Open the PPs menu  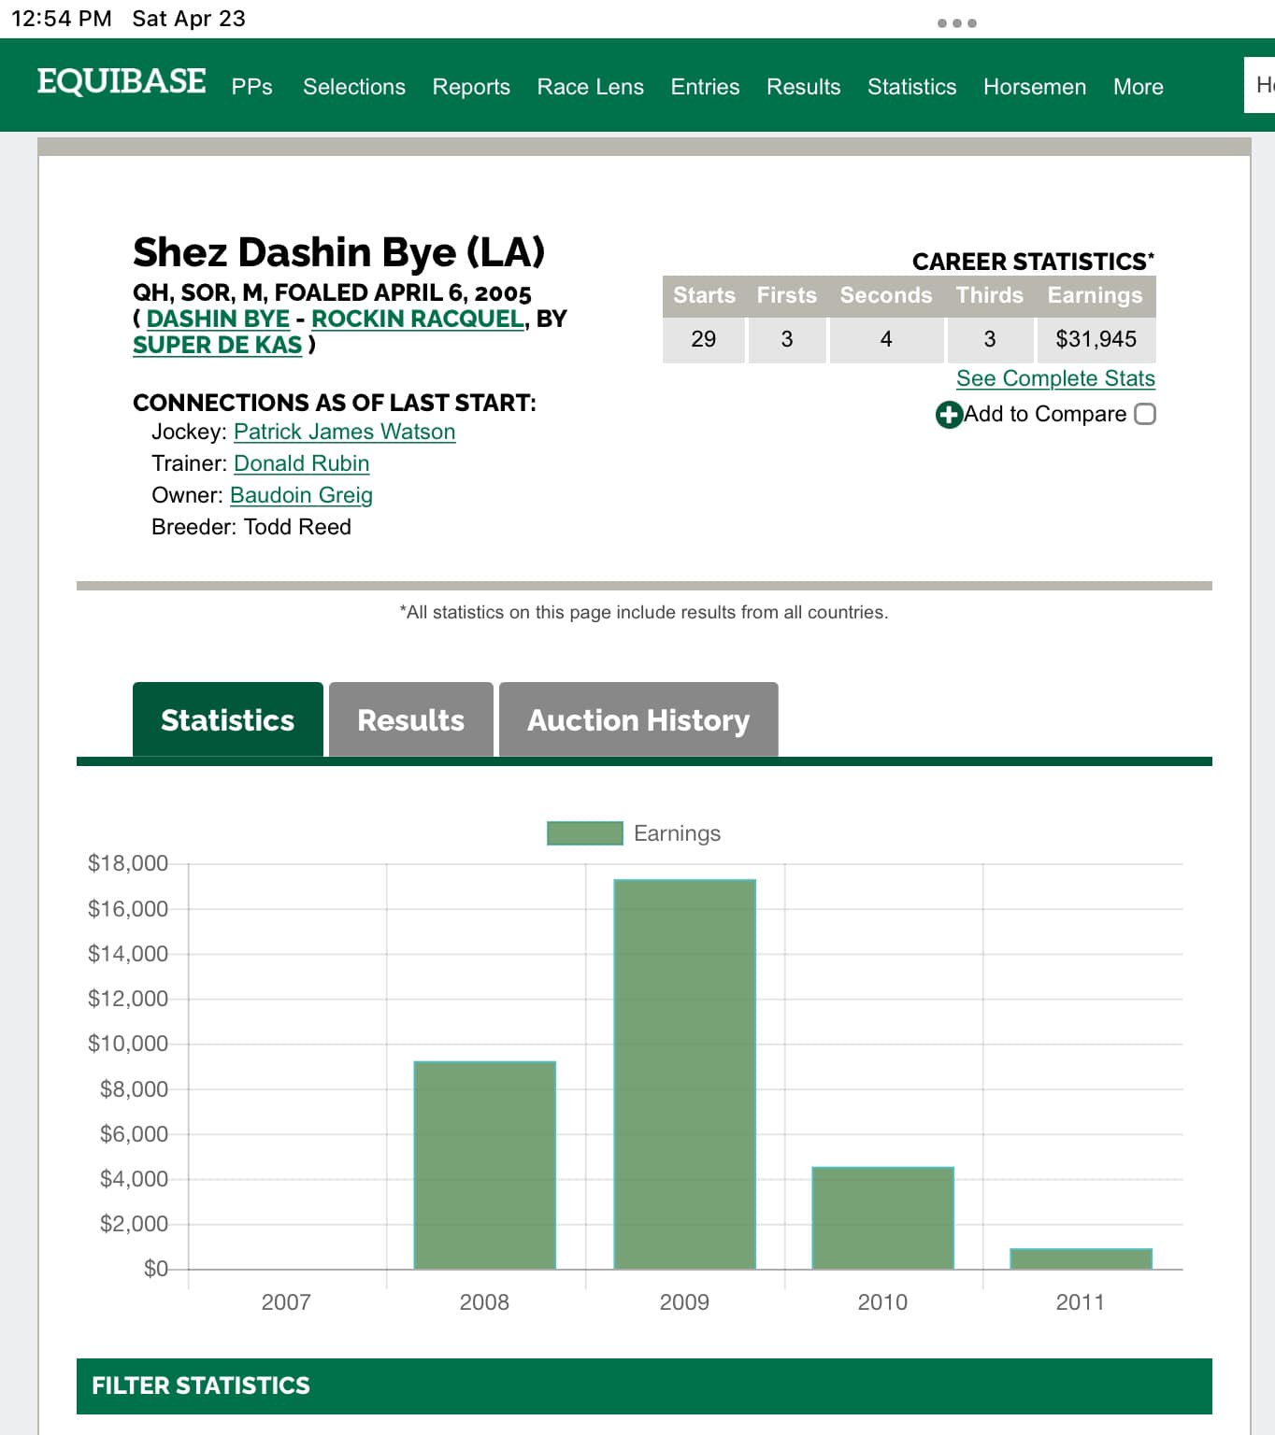(252, 87)
